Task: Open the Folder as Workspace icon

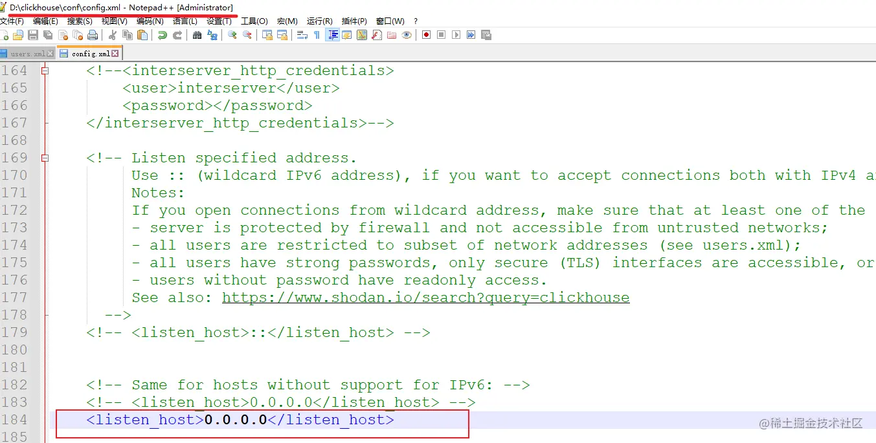Action: (x=391, y=35)
